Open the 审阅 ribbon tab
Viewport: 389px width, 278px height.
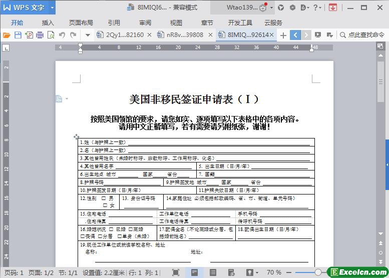click(x=145, y=23)
